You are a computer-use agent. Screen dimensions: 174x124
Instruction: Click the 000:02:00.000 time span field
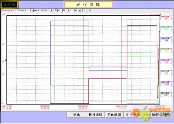42,11
